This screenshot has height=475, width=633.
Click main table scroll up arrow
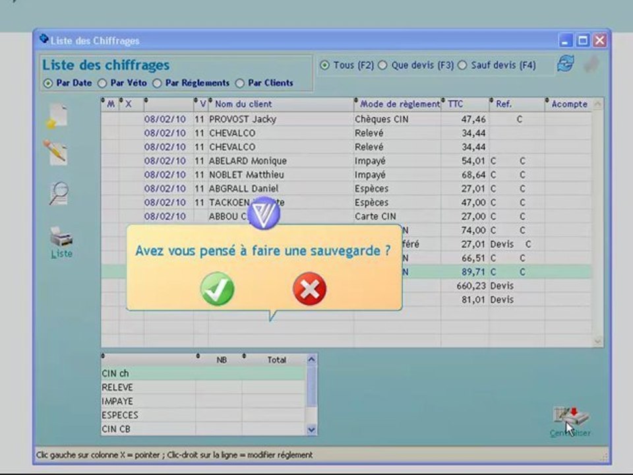[x=598, y=104]
